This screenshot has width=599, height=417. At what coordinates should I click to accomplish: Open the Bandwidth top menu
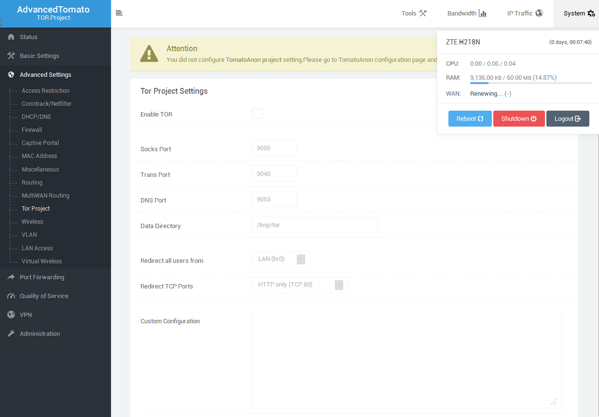(x=467, y=14)
